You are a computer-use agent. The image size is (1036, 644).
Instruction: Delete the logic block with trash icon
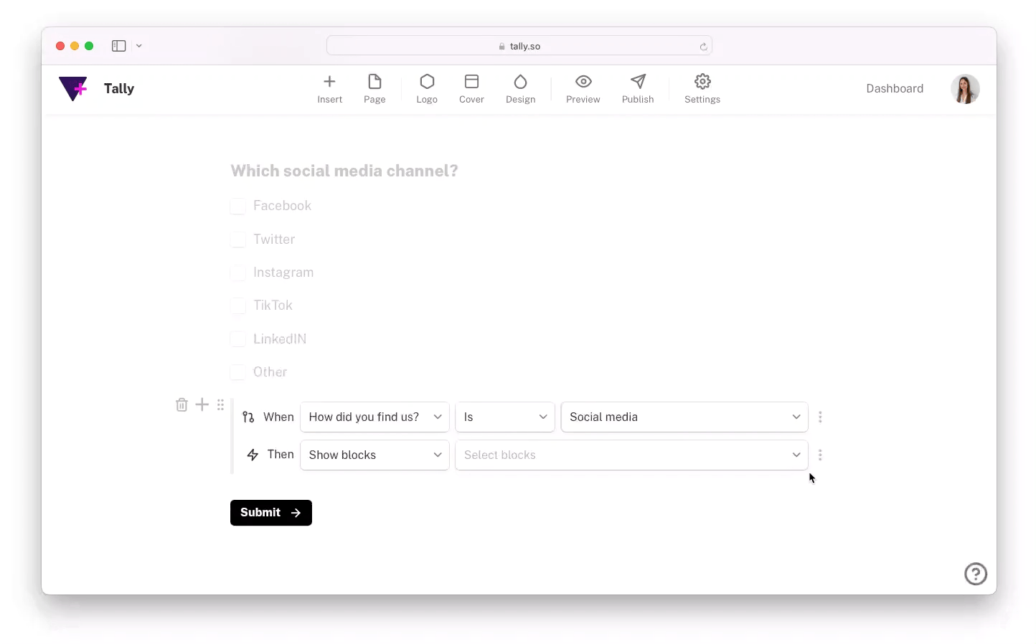click(182, 404)
